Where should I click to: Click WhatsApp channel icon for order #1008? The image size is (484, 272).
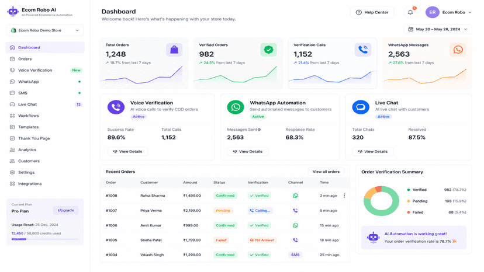pyautogui.click(x=295, y=196)
